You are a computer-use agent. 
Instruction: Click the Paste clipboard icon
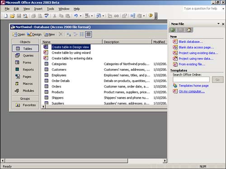[68, 16]
